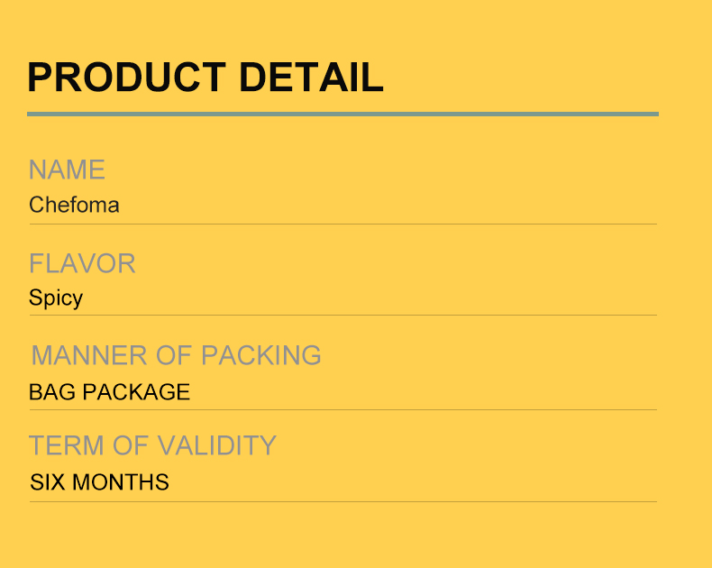Screen dimensions: 712x568
Task: Select the NAME field label
Action: point(68,169)
